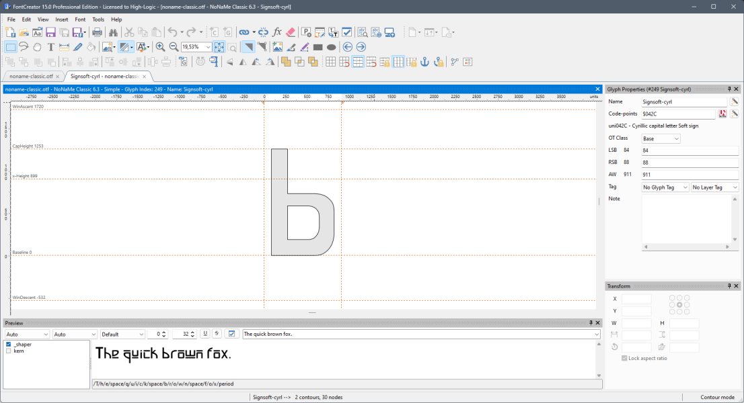
Task: Close the Glyph Properties panel
Action: (737, 89)
